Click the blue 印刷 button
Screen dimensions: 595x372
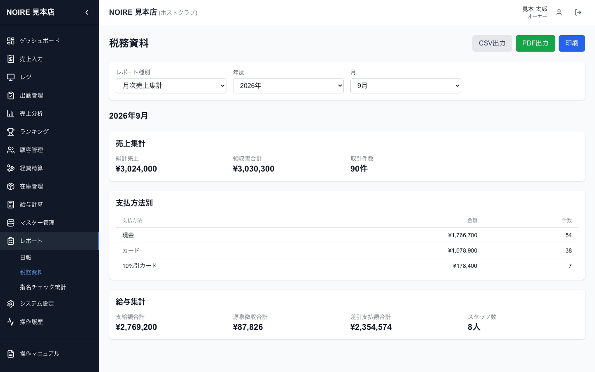pyautogui.click(x=572, y=43)
